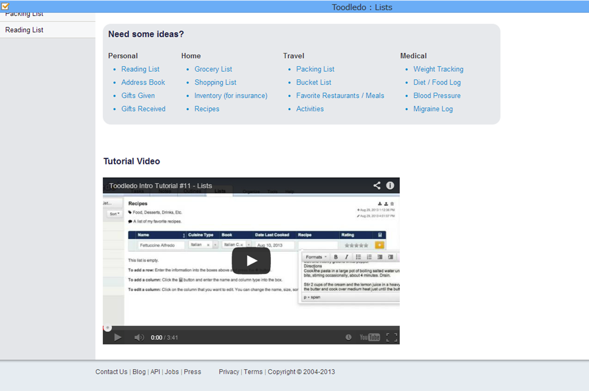Image resolution: width=589 pixels, height=391 pixels.
Task: Click the Address Book idea link
Action: point(143,82)
